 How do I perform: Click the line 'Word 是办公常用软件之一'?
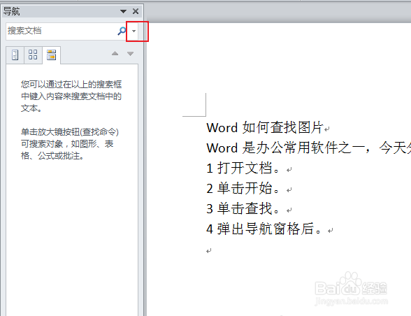tap(287, 148)
